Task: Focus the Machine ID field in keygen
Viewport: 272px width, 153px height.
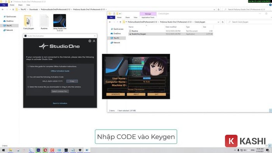Action: pos(146,85)
